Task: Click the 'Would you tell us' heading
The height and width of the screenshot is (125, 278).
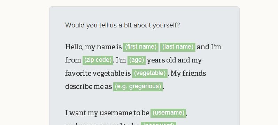Action: tap(123, 25)
